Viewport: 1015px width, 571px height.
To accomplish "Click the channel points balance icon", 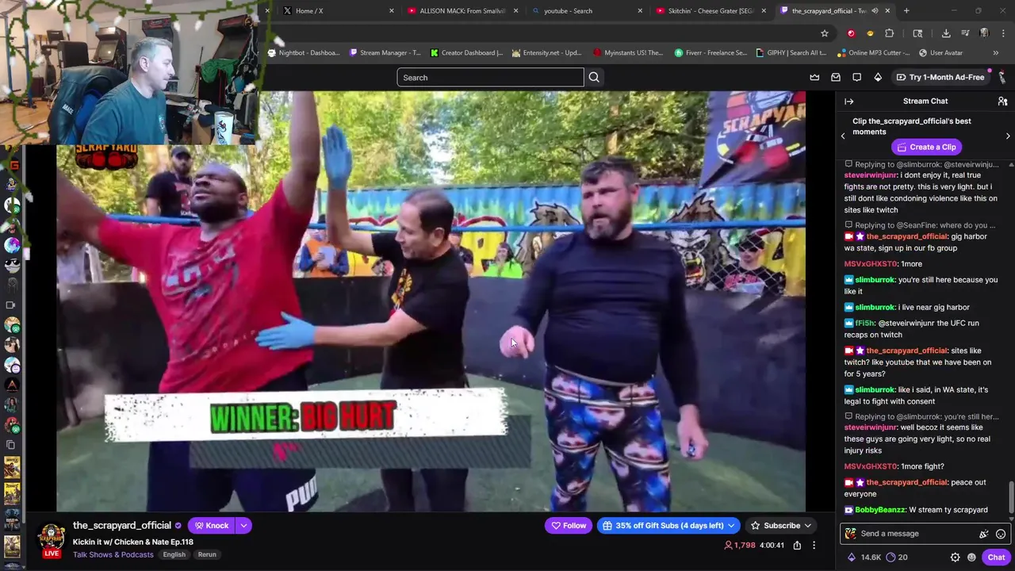I will (x=891, y=558).
